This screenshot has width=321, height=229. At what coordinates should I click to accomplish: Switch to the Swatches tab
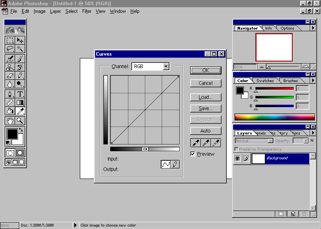click(x=265, y=81)
